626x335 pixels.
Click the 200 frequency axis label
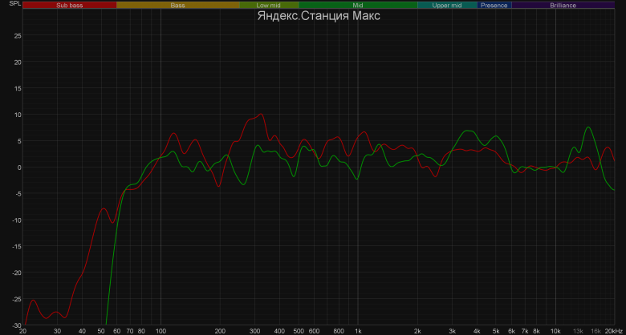click(220, 331)
